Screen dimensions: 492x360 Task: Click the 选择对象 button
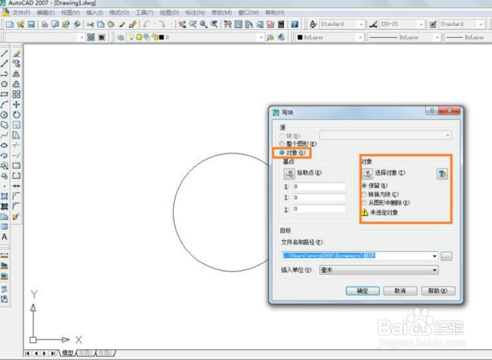[366, 172]
